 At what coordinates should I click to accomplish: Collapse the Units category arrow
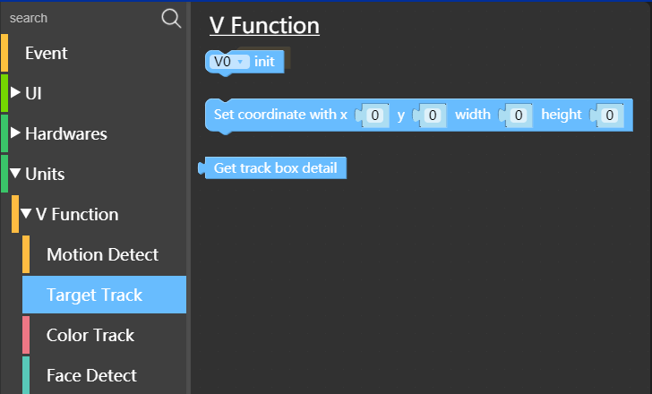15,173
